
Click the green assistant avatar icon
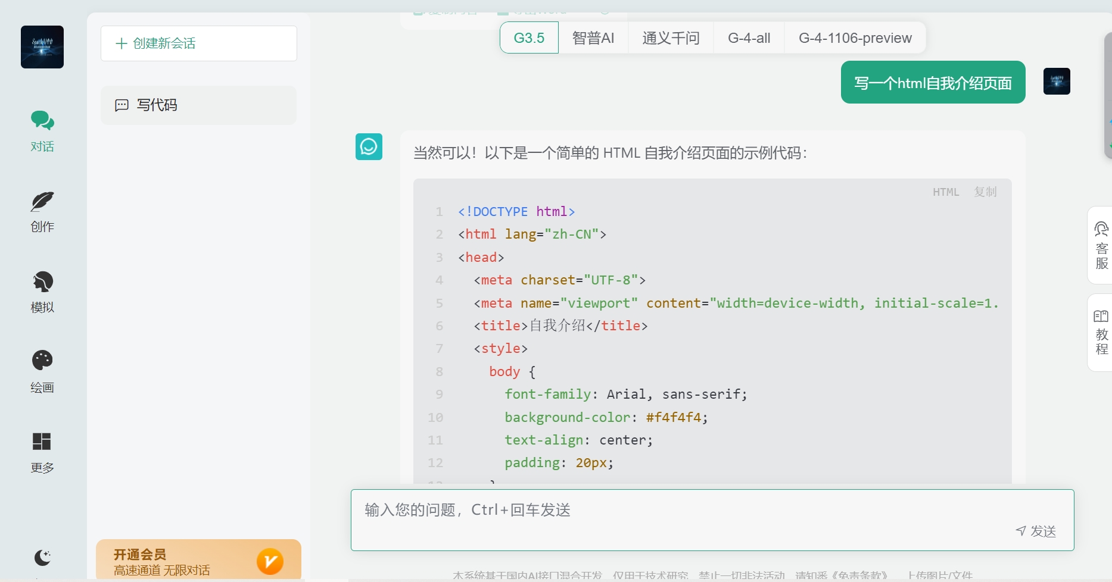click(369, 147)
